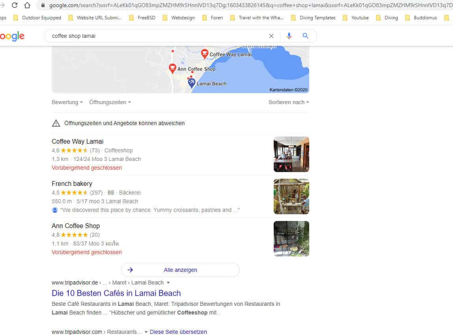453x335 pixels.
Task: Open Diving bookmark folder
Action: pyautogui.click(x=387, y=18)
